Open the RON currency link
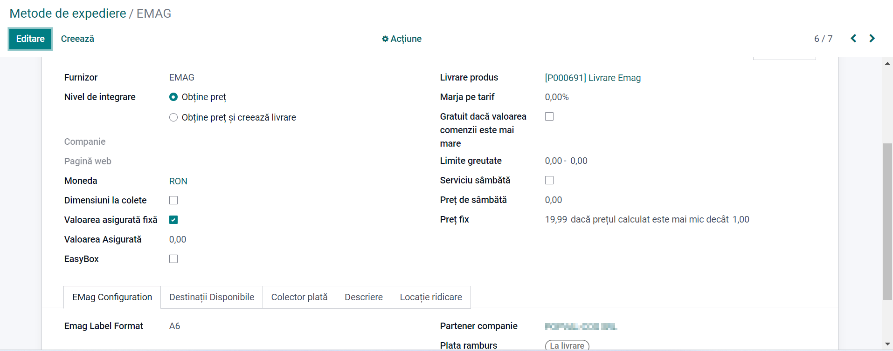 pyautogui.click(x=178, y=181)
